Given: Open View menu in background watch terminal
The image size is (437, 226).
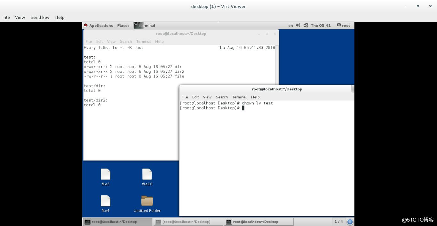Looking at the screenshot, I should click(x=111, y=42).
